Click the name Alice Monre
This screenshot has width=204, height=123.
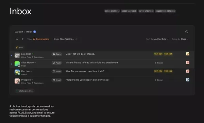pyautogui.click(x=28, y=63)
